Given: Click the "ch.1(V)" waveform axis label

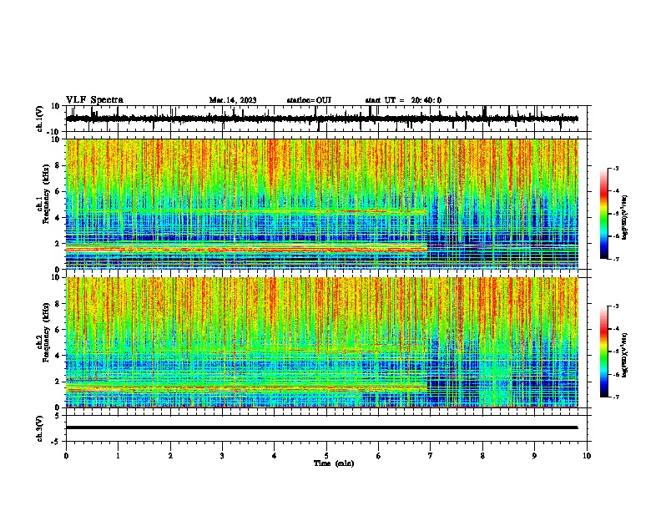Looking at the screenshot, I should [40, 119].
